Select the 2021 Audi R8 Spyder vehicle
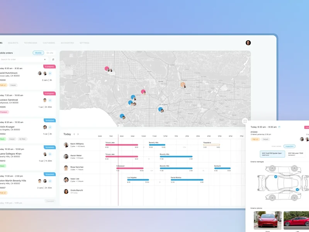Viewport: 309px width, 232px height. 272,154
